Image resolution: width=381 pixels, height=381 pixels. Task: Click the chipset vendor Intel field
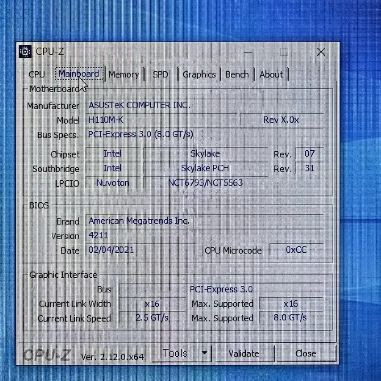pos(113,154)
